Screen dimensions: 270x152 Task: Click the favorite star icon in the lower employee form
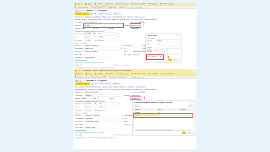tap(84, 81)
